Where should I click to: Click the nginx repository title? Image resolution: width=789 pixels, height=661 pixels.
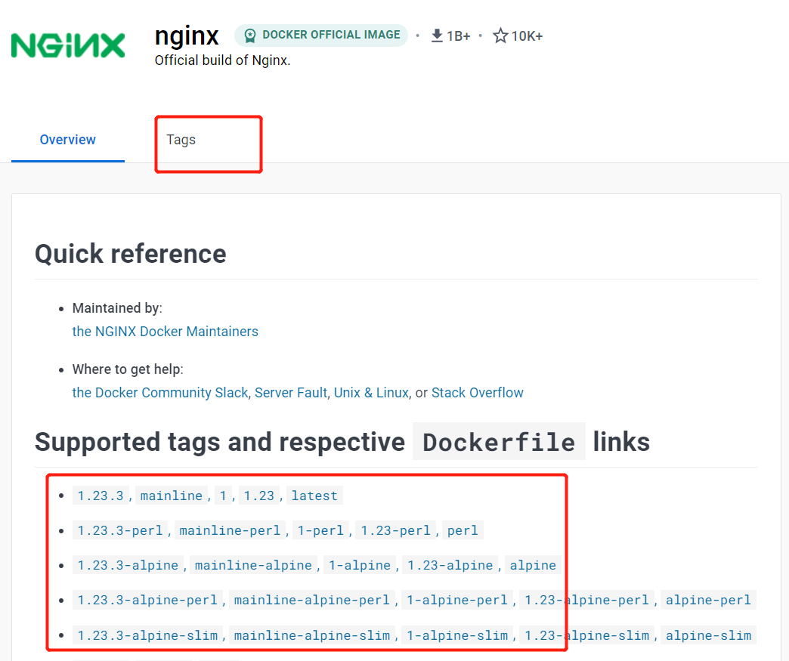tap(187, 36)
